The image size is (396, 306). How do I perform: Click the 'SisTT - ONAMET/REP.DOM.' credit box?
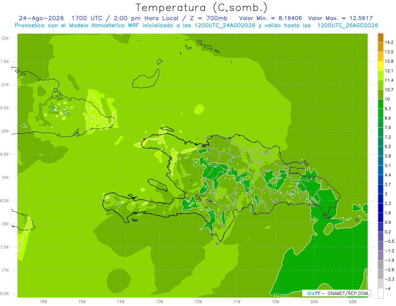336,293
